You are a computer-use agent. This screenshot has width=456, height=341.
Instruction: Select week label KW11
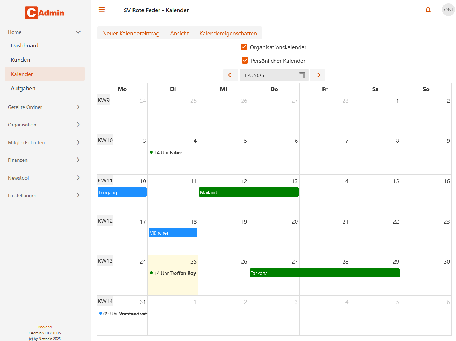pyautogui.click(x=105, y=181)
